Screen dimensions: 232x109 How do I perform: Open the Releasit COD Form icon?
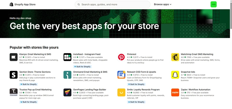pos(121,75)
